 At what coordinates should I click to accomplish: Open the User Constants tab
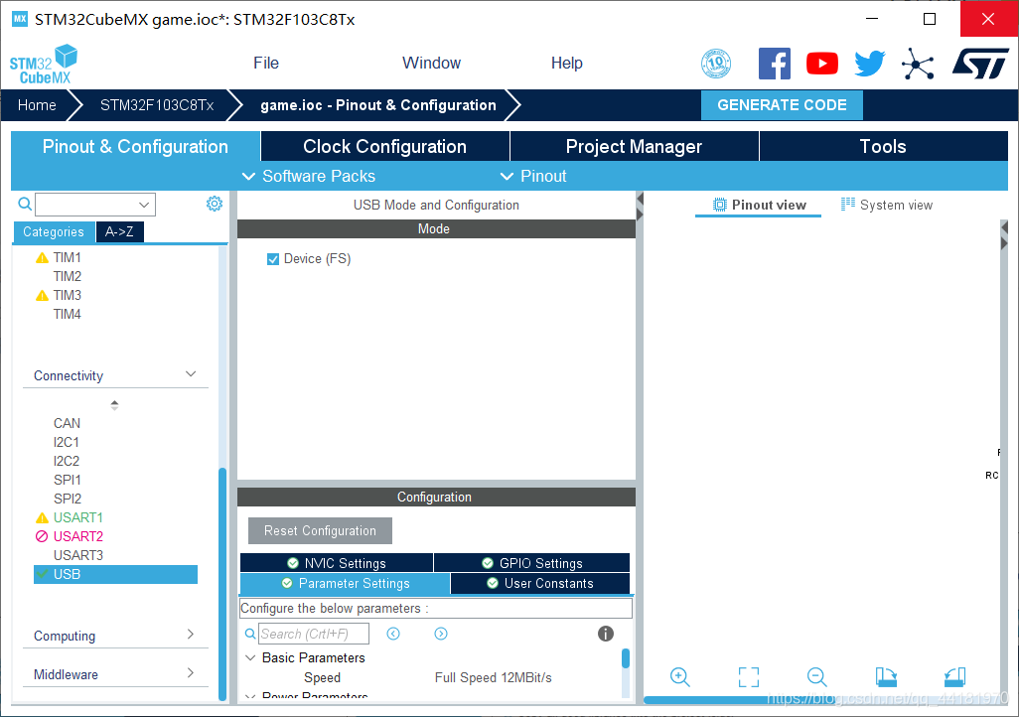(x=540, y=583)
